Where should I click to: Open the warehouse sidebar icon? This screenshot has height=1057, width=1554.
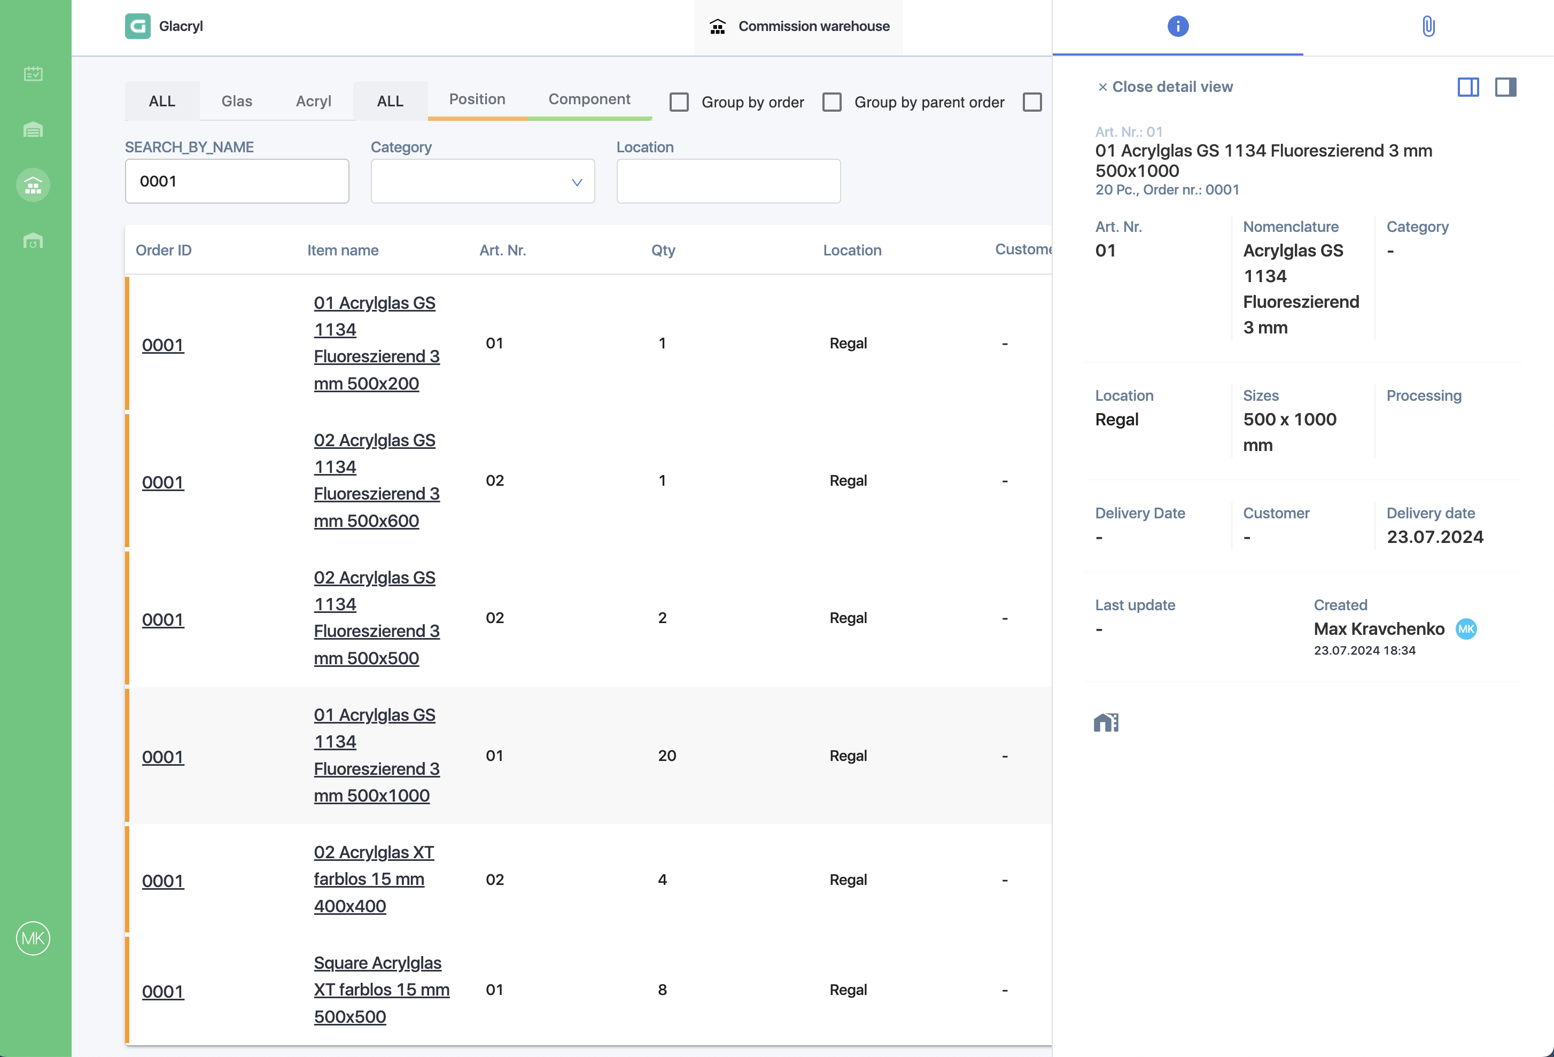pos(33,129)
